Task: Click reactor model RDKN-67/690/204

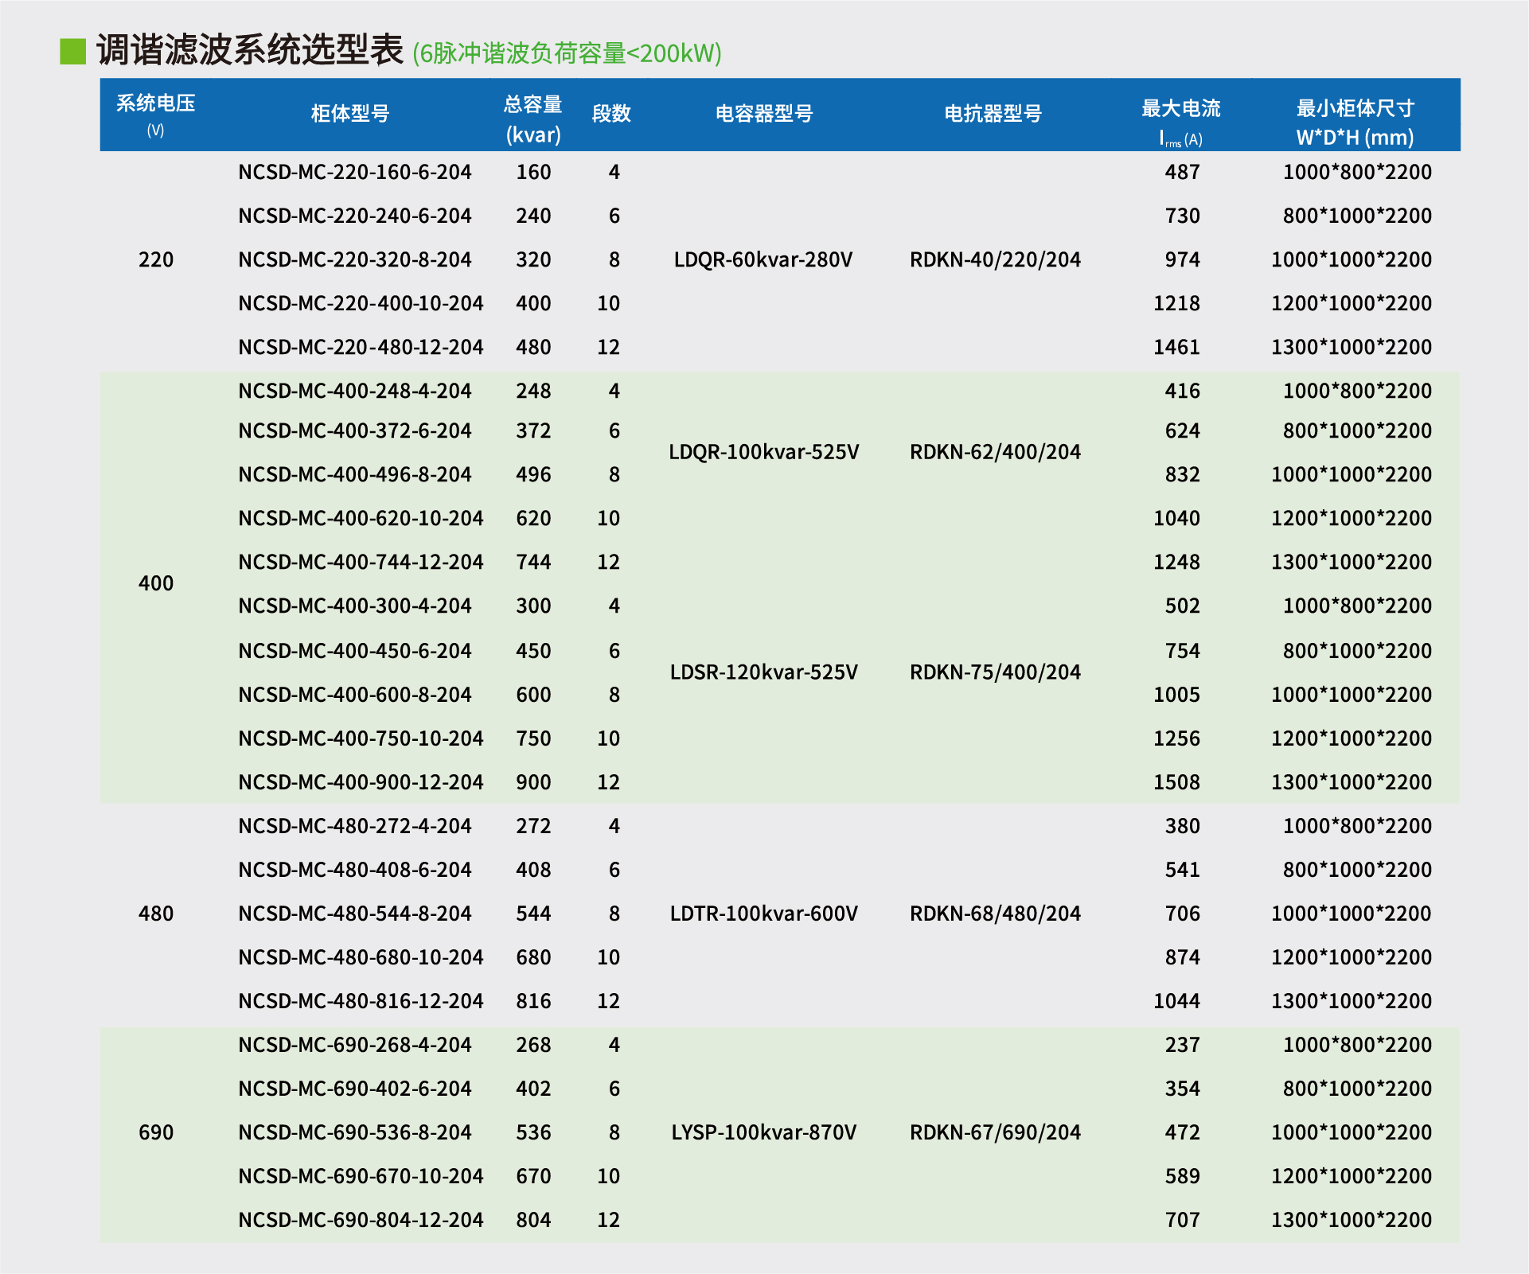Action: 995,1132
